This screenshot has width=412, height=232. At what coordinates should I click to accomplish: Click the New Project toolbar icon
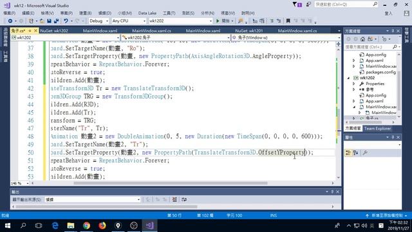click(x=32, y=21)
